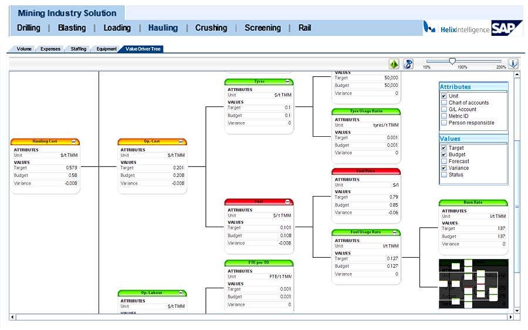Click Fuel Price Variance value -0.06
This screenshot has width=528, height=330.
pyautogui.click(x=393, y=213)
